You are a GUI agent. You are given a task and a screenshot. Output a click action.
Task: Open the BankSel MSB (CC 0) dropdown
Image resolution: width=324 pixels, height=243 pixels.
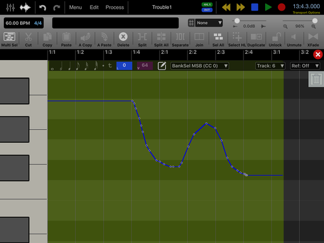199,66
